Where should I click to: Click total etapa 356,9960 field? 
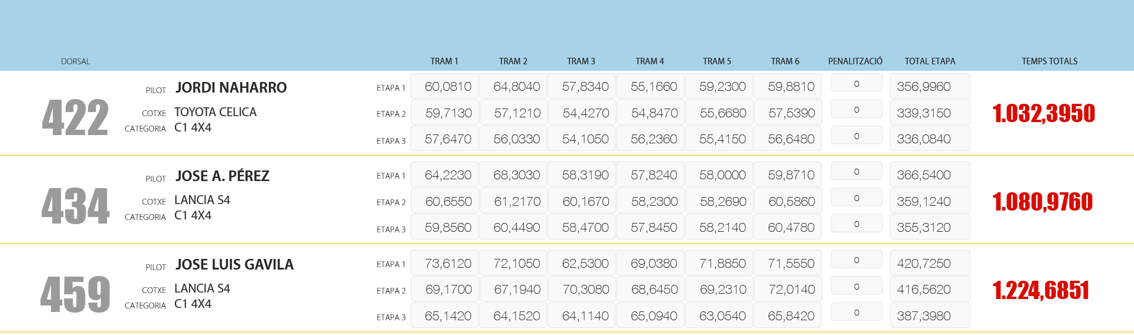(x=930, y=87)
